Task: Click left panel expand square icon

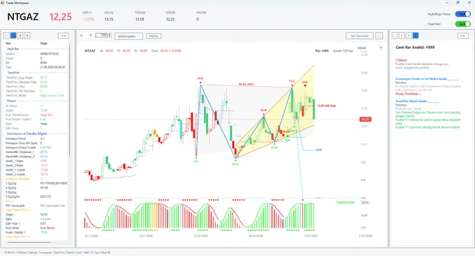Action: click(6, 36)
